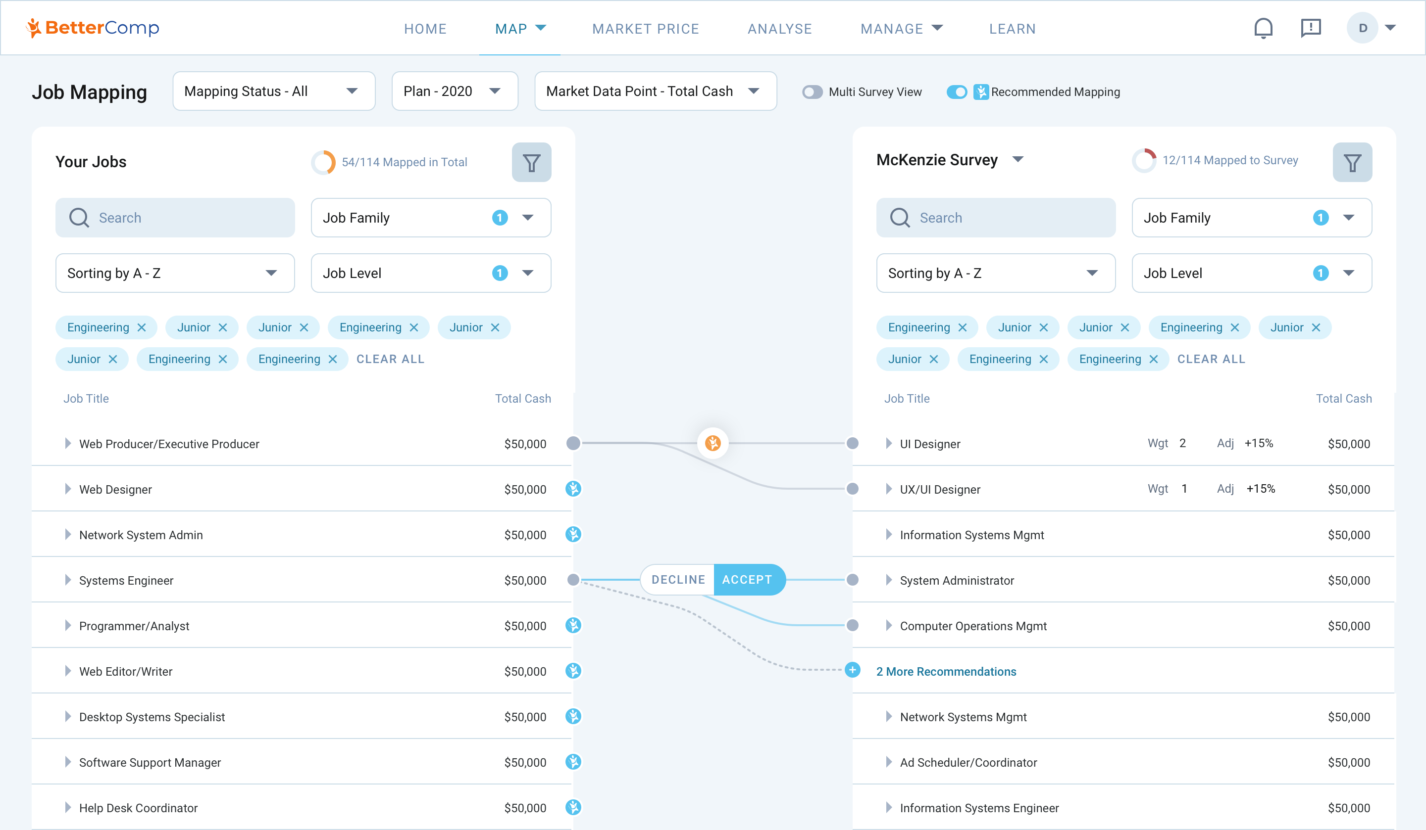
Task: Open the filter icon on McKenzie Survey panel
Action: [1352, 162]
